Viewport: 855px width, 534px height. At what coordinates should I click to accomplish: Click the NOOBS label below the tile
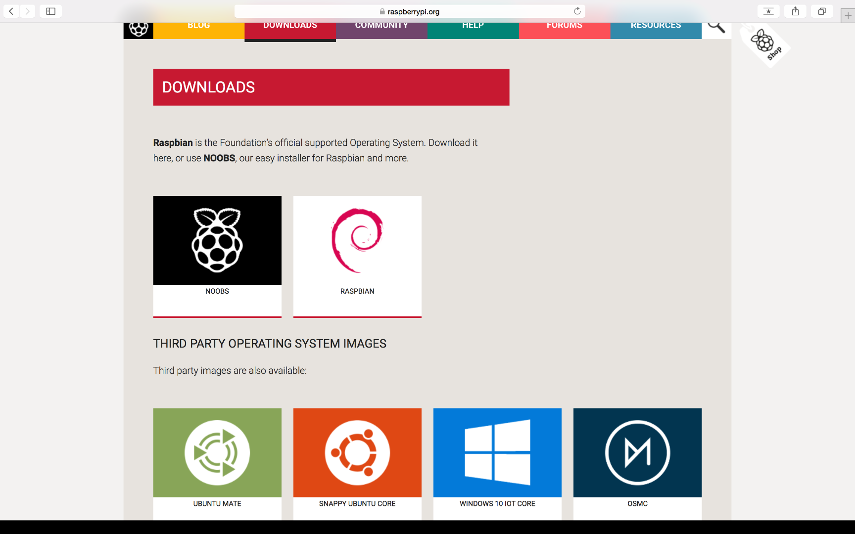pos(217,291)
